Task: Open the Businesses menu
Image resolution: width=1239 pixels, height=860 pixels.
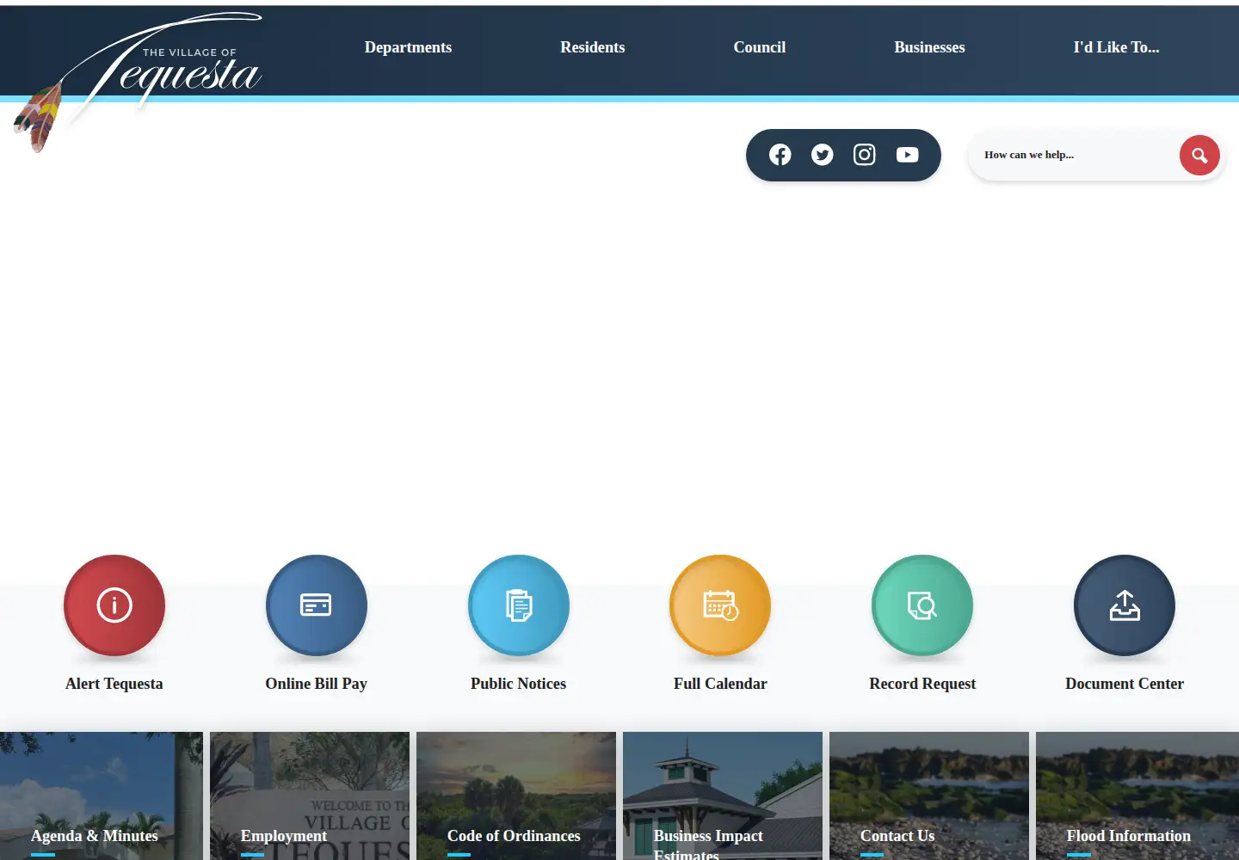Action: click(929, 47)
